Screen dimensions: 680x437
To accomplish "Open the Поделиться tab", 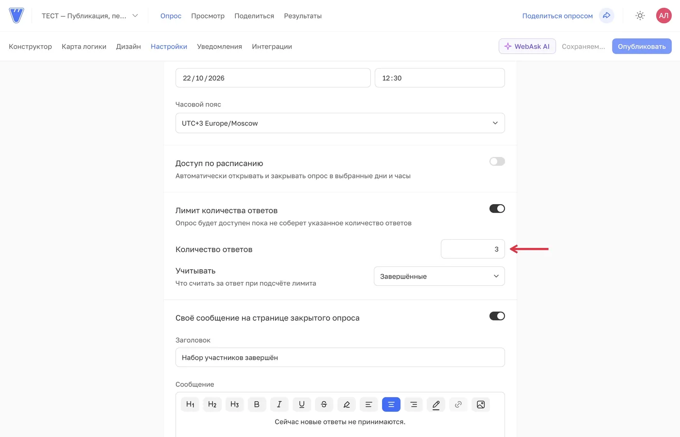I will click(254, 16).
